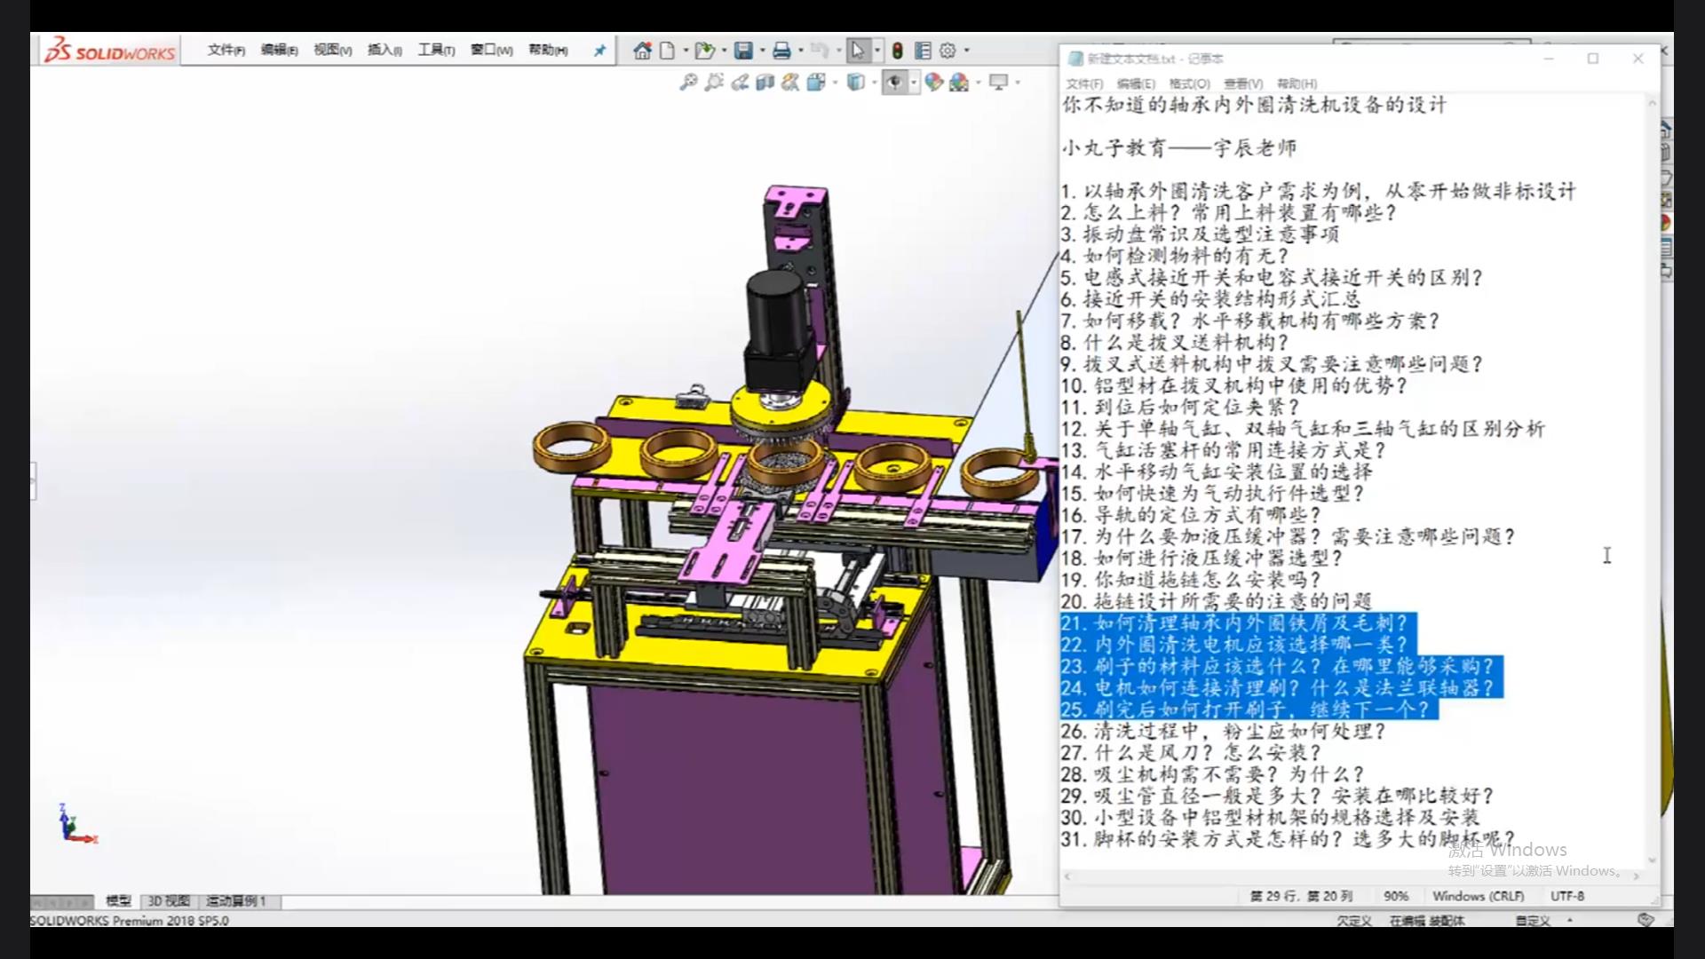Open Notepad 查看(V) menu
Viewport: 1705px width, 959px height.
[x=1243, y=83]
